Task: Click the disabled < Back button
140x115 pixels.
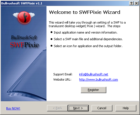Action: 57,108
